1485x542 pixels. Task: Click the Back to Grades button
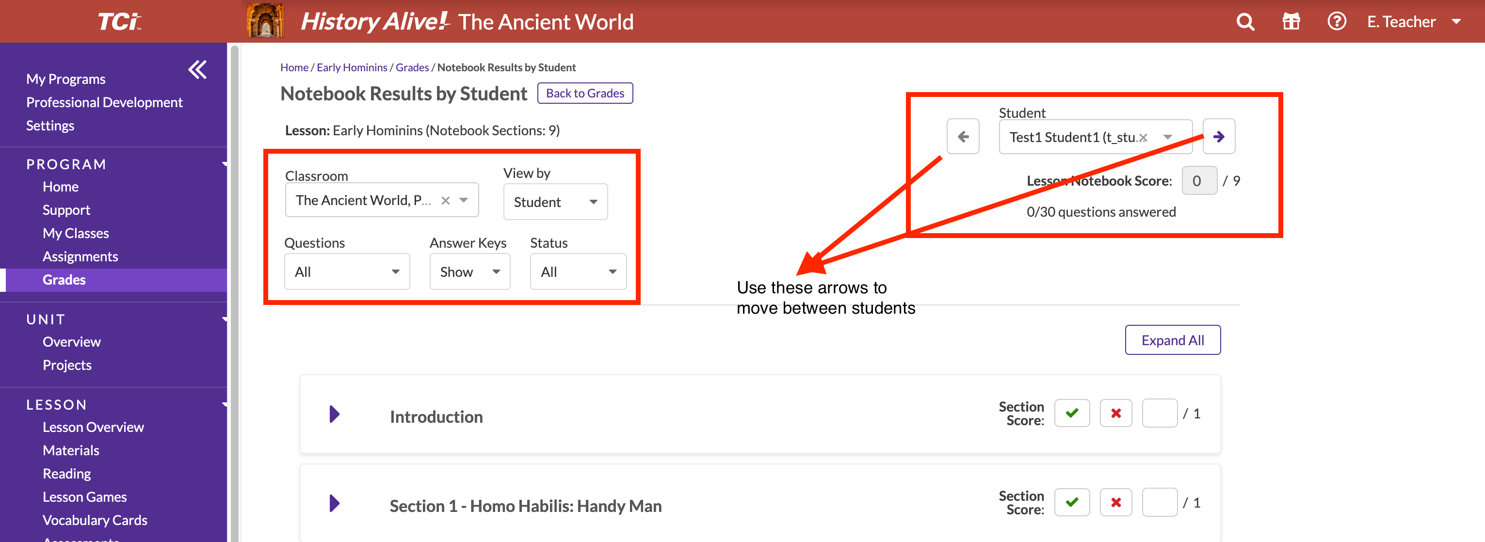[x=584, y=93]
